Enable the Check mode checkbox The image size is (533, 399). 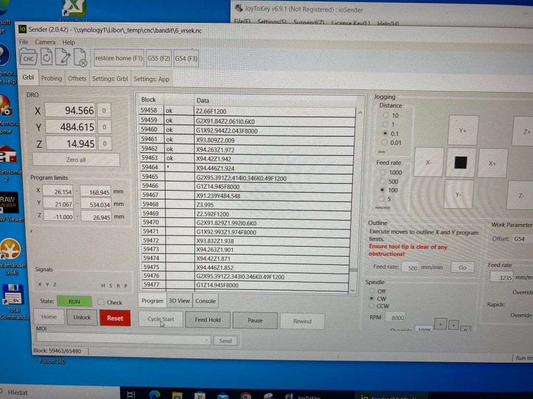pyautogui.click(x=101, y=302)
